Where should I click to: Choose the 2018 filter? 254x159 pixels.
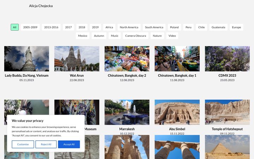pos(82,27)
